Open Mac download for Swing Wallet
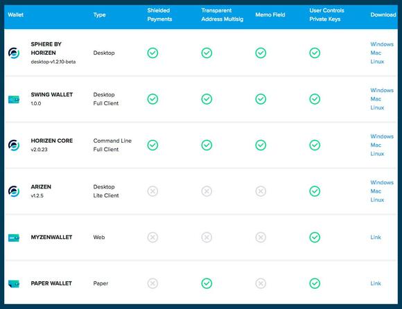The height and width of the screenshot is (309, 402). pos(376,99)
